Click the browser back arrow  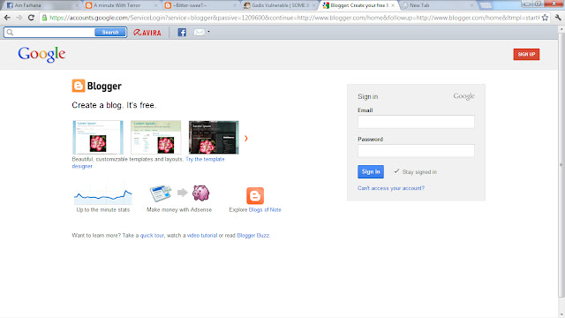(7, 18)
